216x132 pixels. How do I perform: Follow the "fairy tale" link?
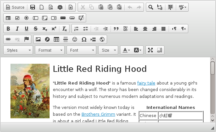[146, 83]
